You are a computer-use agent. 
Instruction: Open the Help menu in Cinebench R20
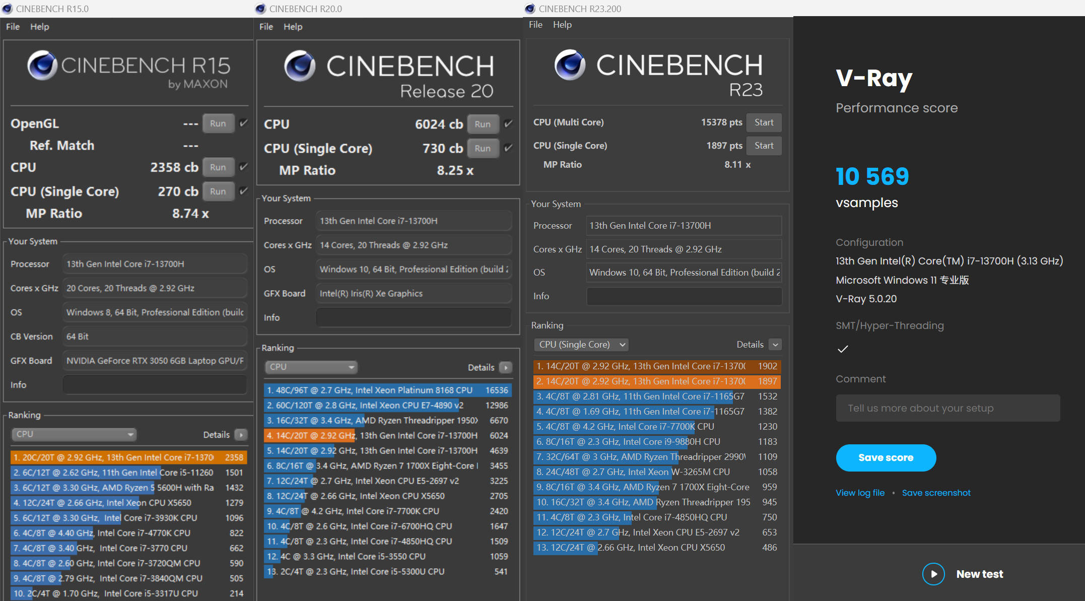point(293,27)
